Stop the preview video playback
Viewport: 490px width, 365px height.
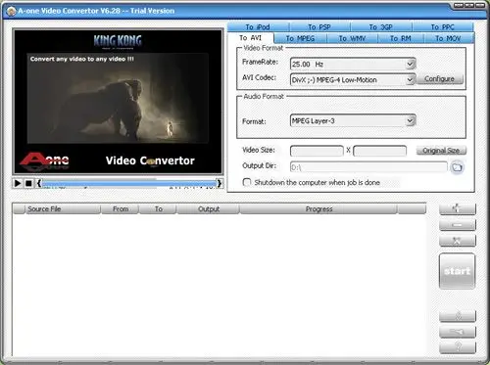(x=28, y=183)
